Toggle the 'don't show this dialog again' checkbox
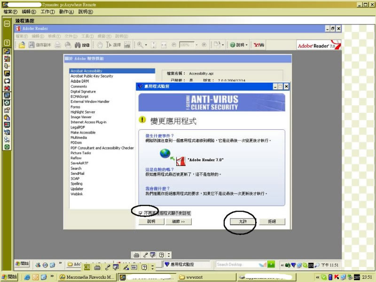Viewport: 376px width, 282px height. coord(141,213)
